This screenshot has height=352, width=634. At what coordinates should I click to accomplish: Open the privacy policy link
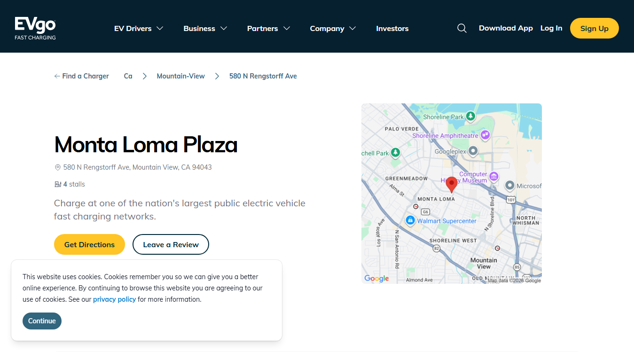tap(114, 299)
